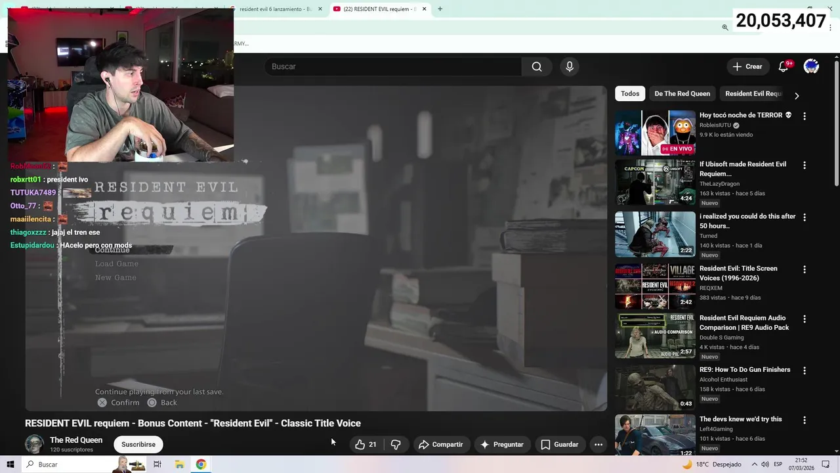Open Gun Finishers video thumbnail
Image resolution: width=840 pixels, height=473 pixels.
click(655, 388)
